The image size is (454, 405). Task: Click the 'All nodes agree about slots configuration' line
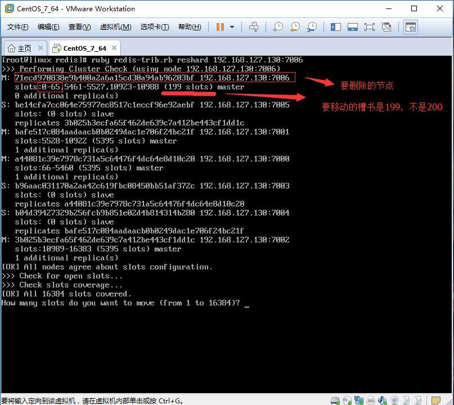pyautogui.click(x=107, y=267)
